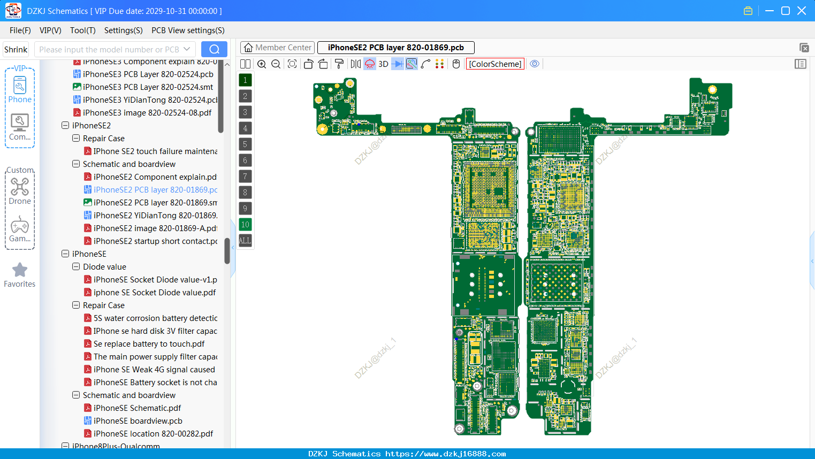
Task: Collapse the iPhoneSE2 tree node
Action: (65, 125)
